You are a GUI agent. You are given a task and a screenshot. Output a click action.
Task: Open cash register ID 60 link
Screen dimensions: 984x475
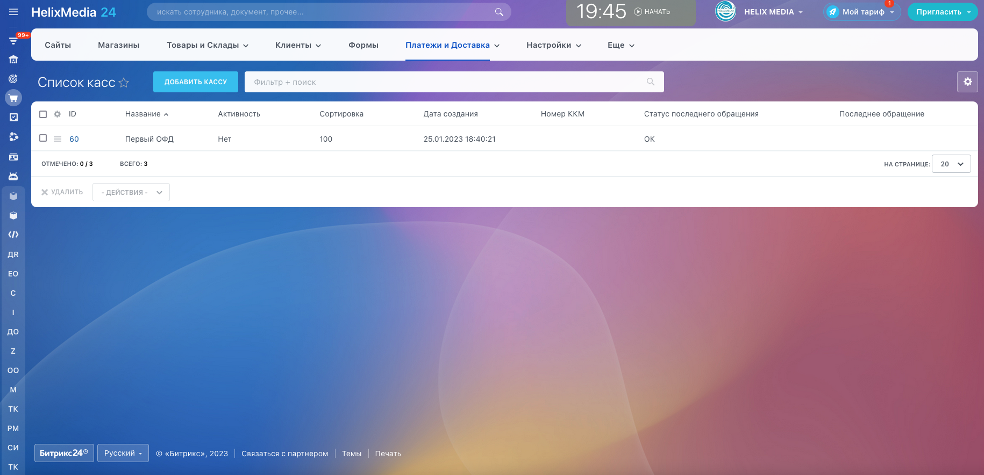point(74,139)
